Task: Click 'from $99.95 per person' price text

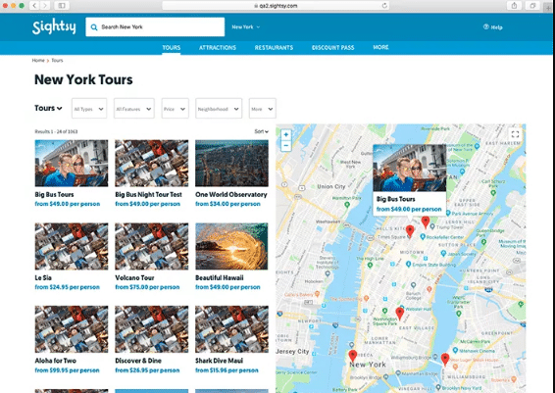Action: pyautogui.click(x=67, y=370)
